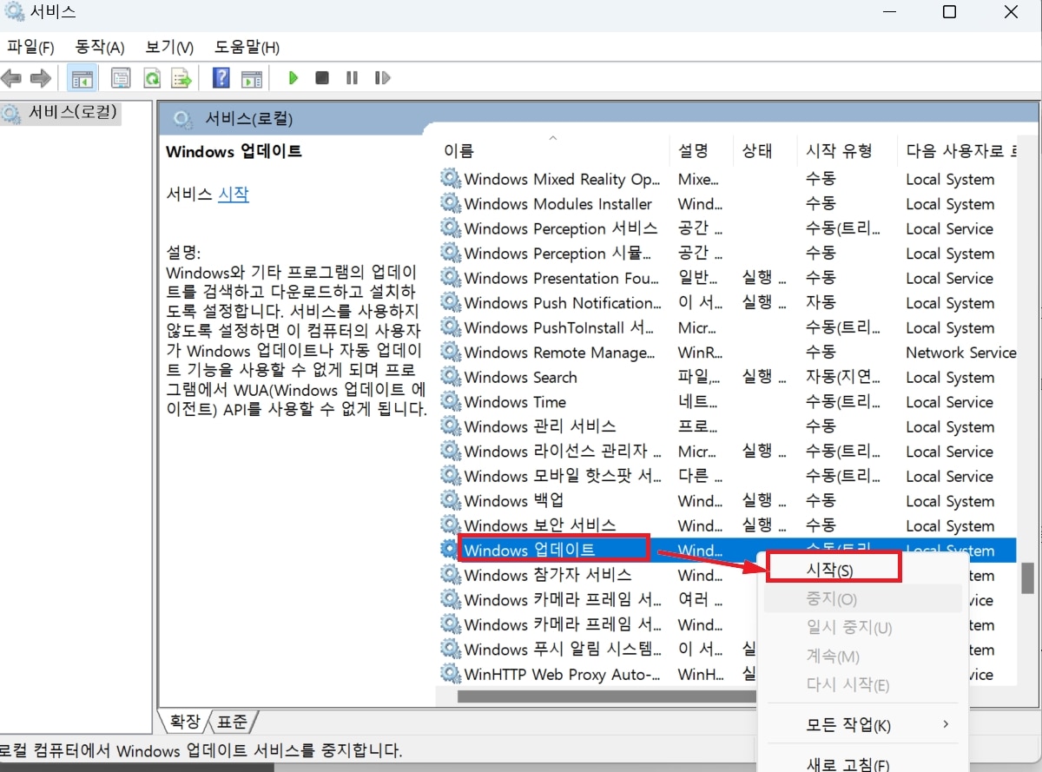
Task: Open the 도움말(H) menu
Action: pyautogui.click(x=247, y=47)
